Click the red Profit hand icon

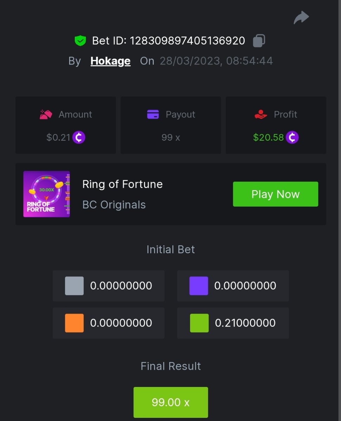tap(261, 114)
